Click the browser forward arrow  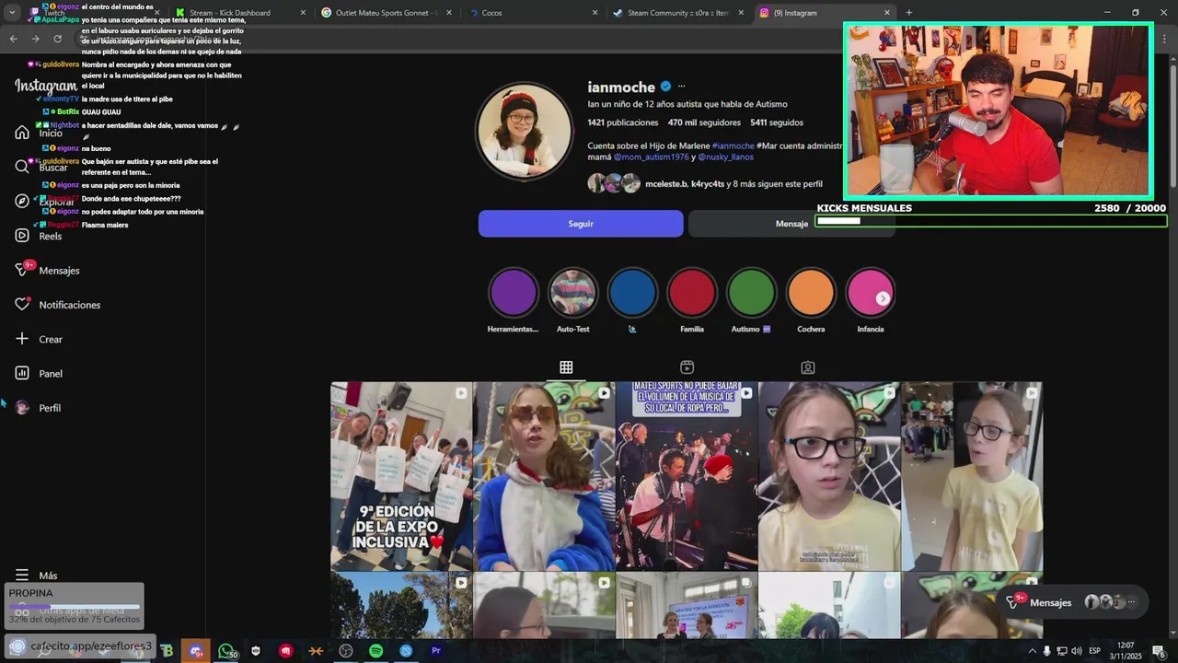click(35, 39)
